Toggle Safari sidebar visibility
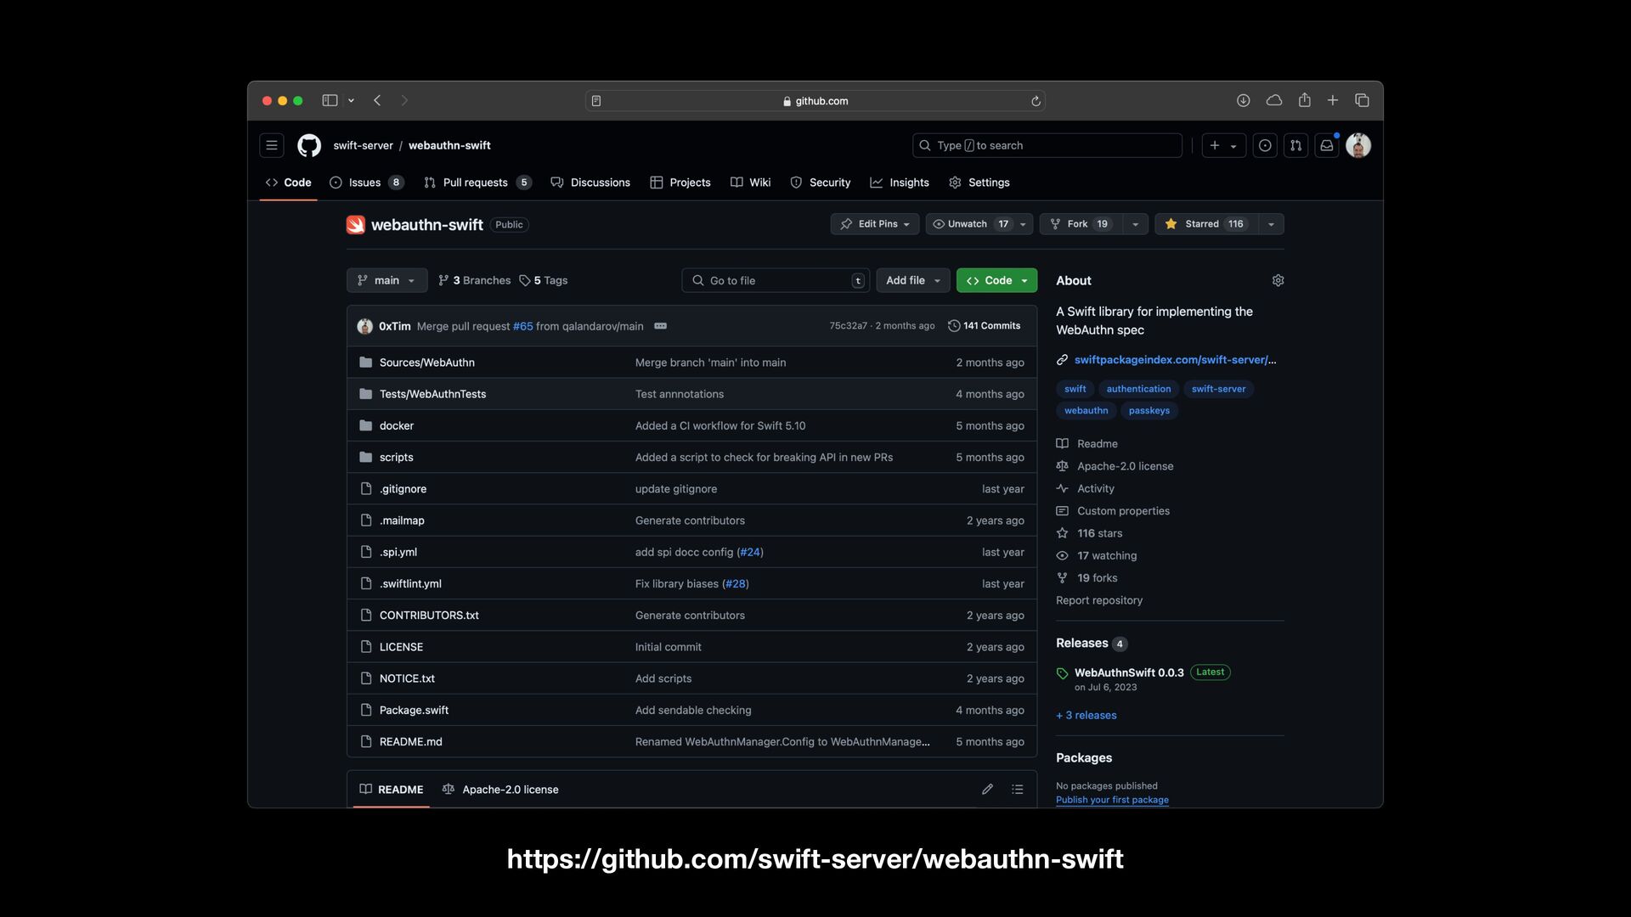 (x=330, y=100)
